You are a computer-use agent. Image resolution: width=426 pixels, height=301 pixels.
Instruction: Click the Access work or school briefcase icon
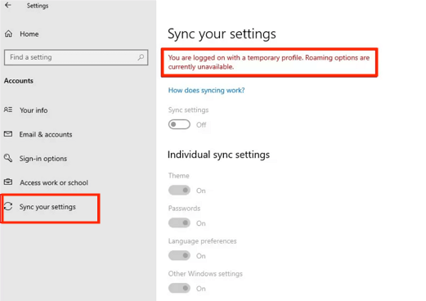[x=8, y=182]
